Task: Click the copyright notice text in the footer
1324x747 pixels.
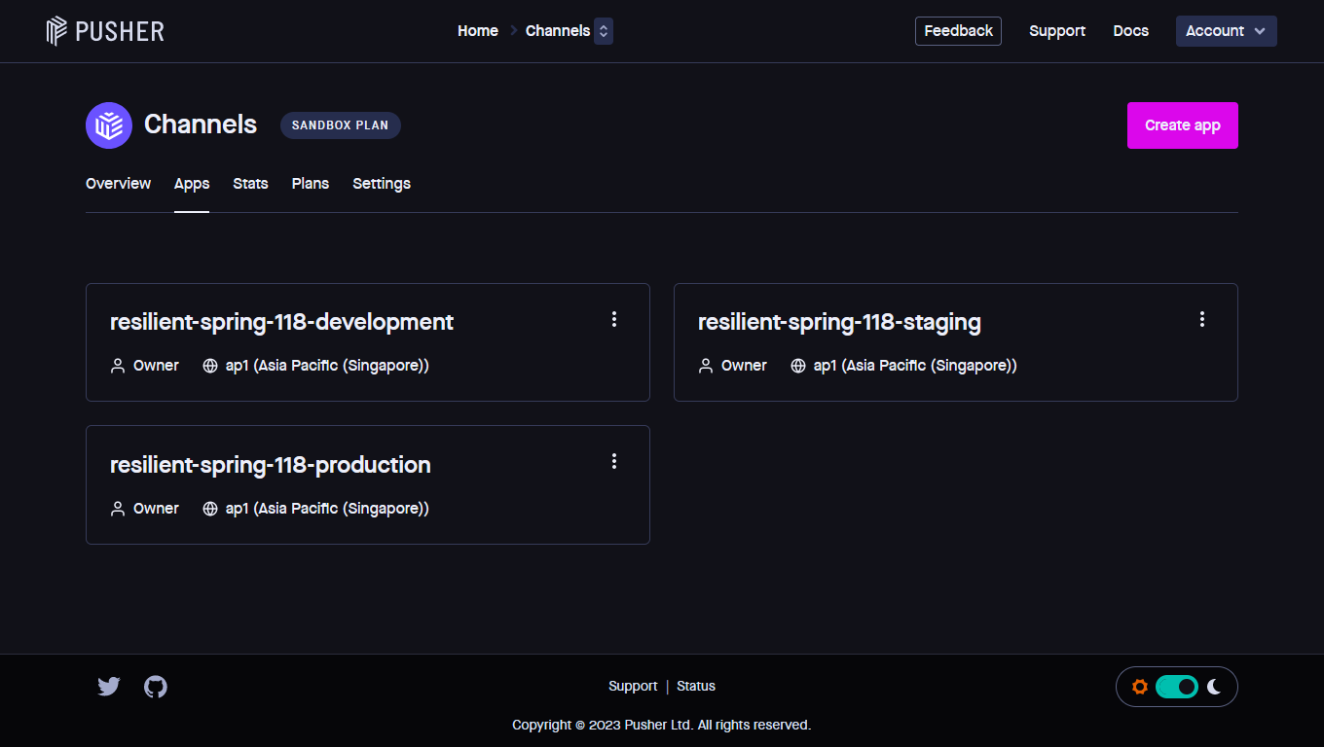Action: point(662,726)
